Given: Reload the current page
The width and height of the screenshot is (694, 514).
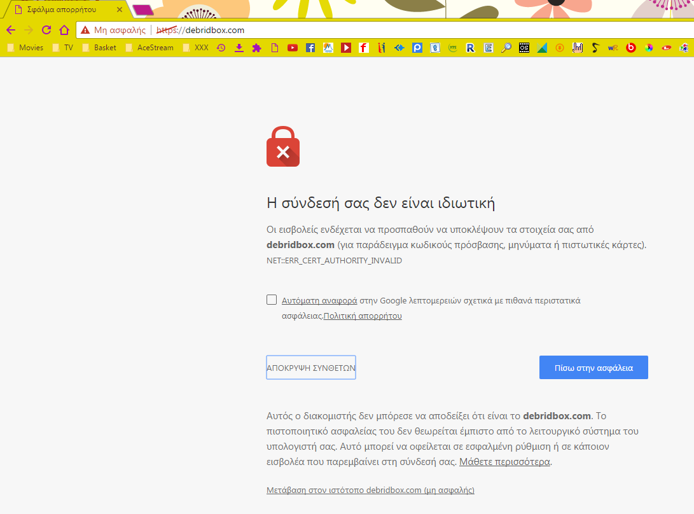Looking at the screenshot, I should click(46, 30).
